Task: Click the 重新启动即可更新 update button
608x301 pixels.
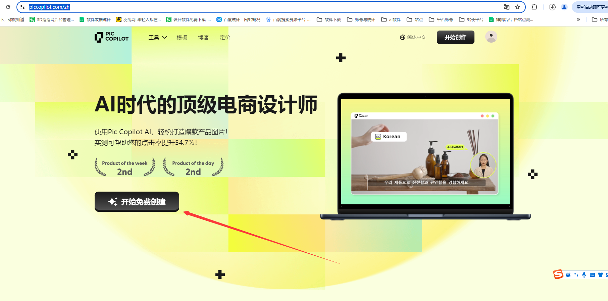Action: tap(591, 7)
